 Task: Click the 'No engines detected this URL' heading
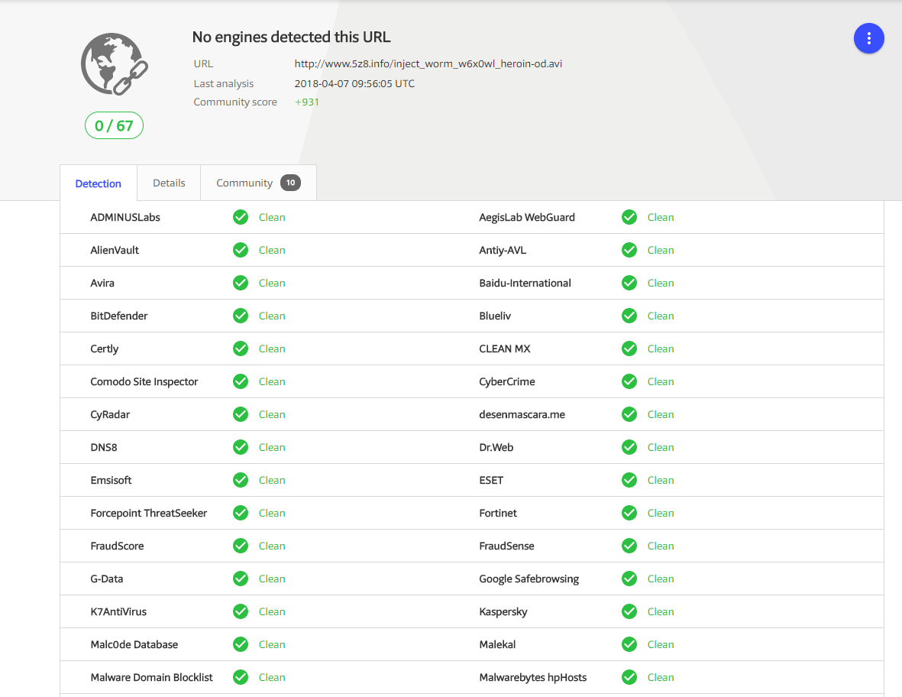291,37
